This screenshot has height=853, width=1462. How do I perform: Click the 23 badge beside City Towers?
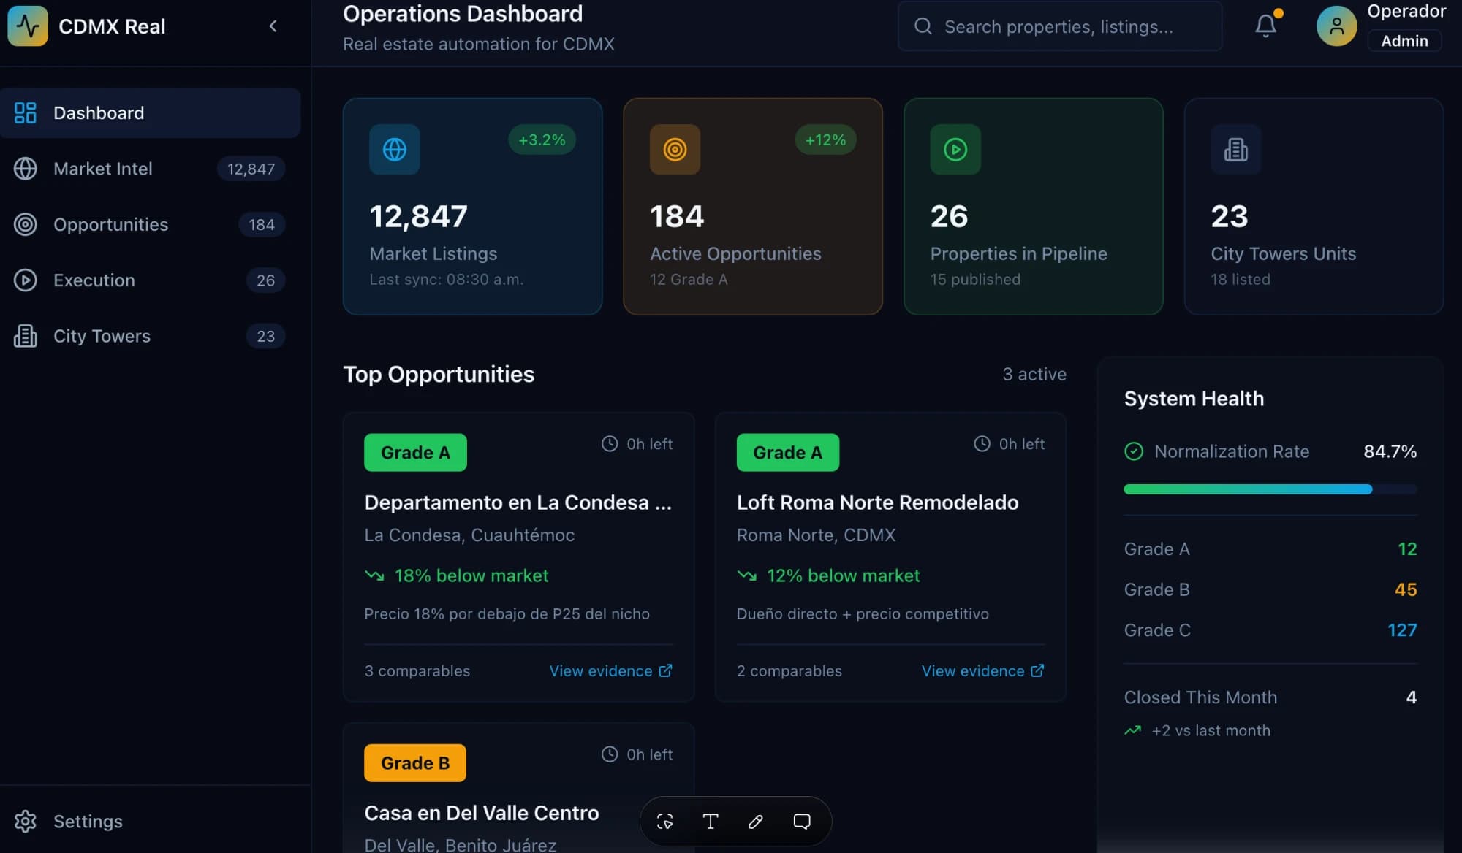coord(265,336)
